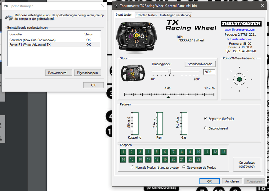Open Geavanceerd... in Spelbesturingen
This screenshot has width=269, height=191.
click(x=59, y=73)
